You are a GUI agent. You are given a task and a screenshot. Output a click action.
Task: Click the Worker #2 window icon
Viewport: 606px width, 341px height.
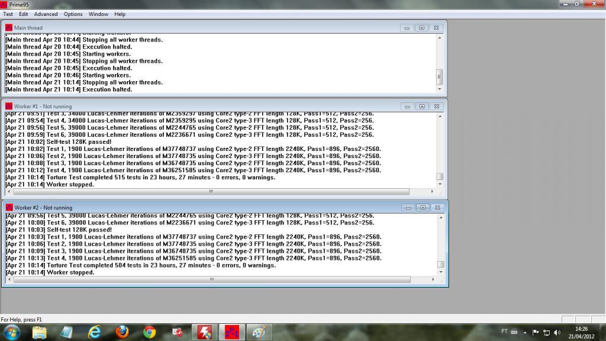point(9,208)
